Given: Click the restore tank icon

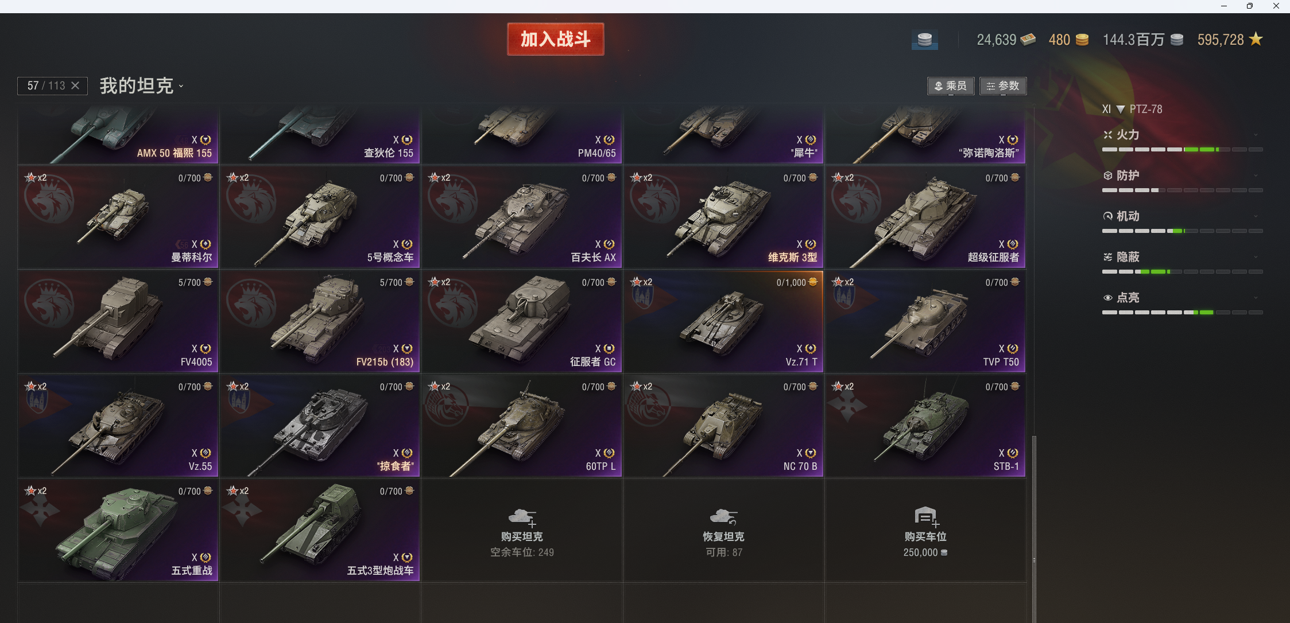Looking at the screenshot, I should coord(723,517).
